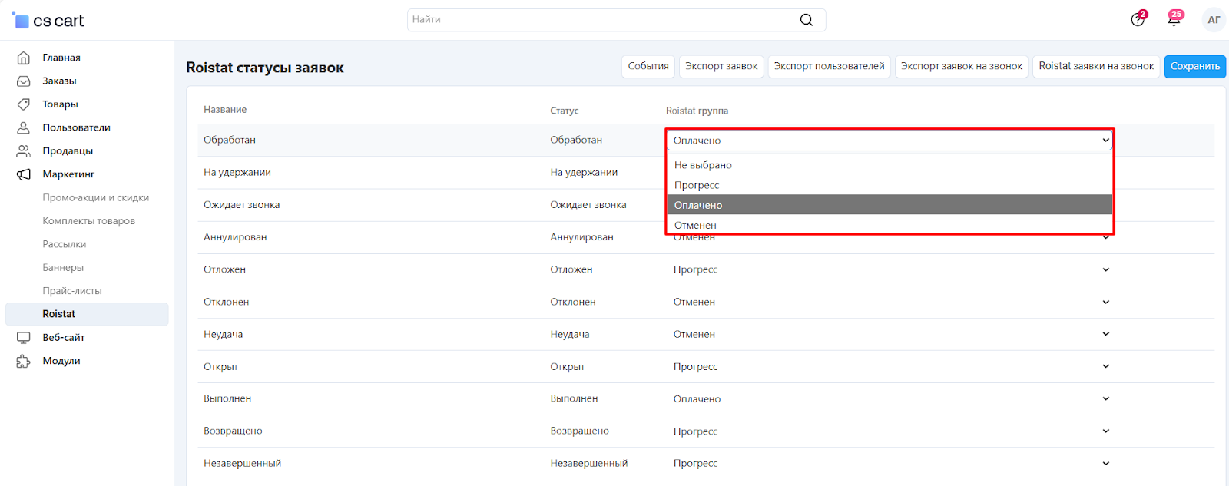Click the monitor icon beside Веб-сайт
The height and width of the screenshot is (486, 1229).
tap(24, 338)
